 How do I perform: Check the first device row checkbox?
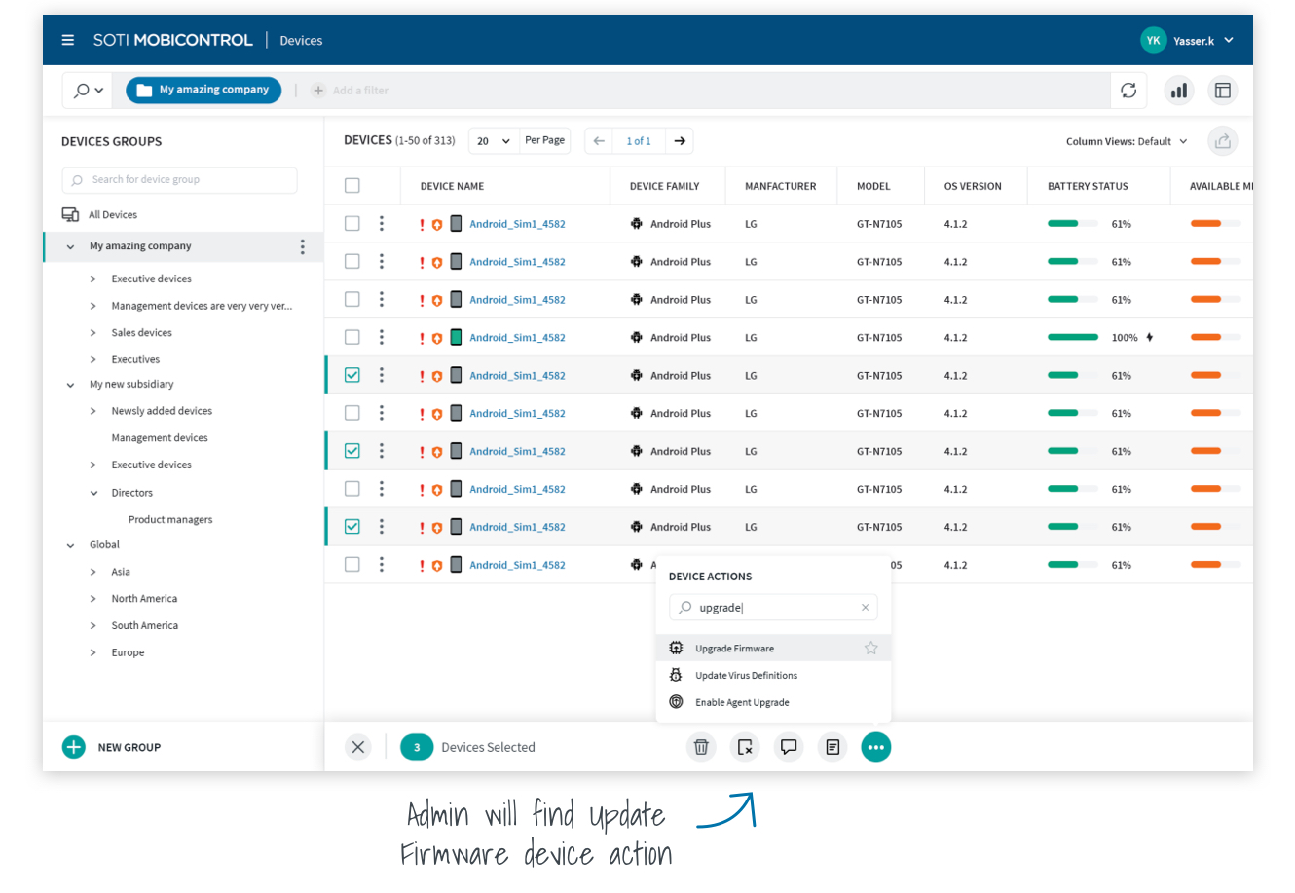352,224
